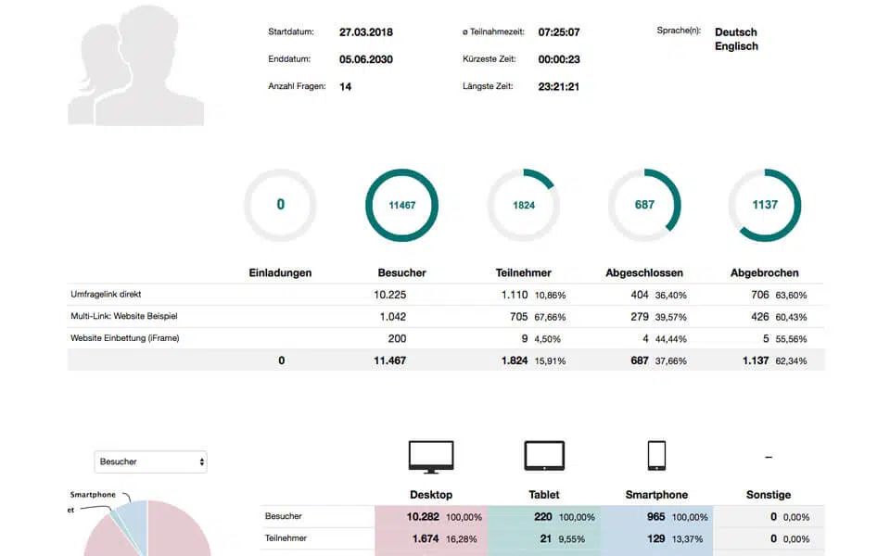
Task: Click the percentage 67,66%
Action: [x=550, y=317]
